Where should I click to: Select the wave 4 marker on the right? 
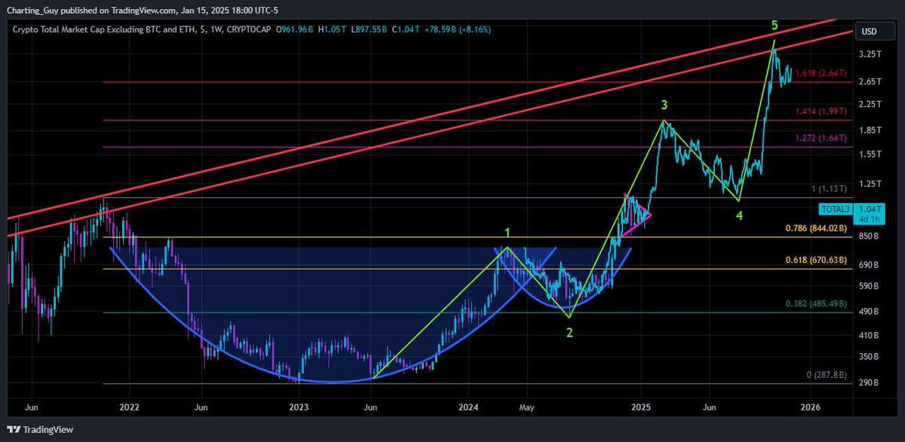point(738,215)
